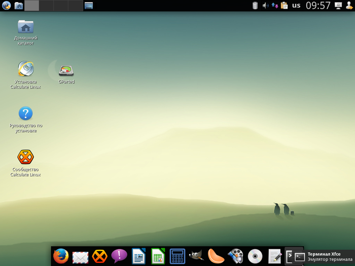Open the Calculate applications menu in the top panel

6,6
